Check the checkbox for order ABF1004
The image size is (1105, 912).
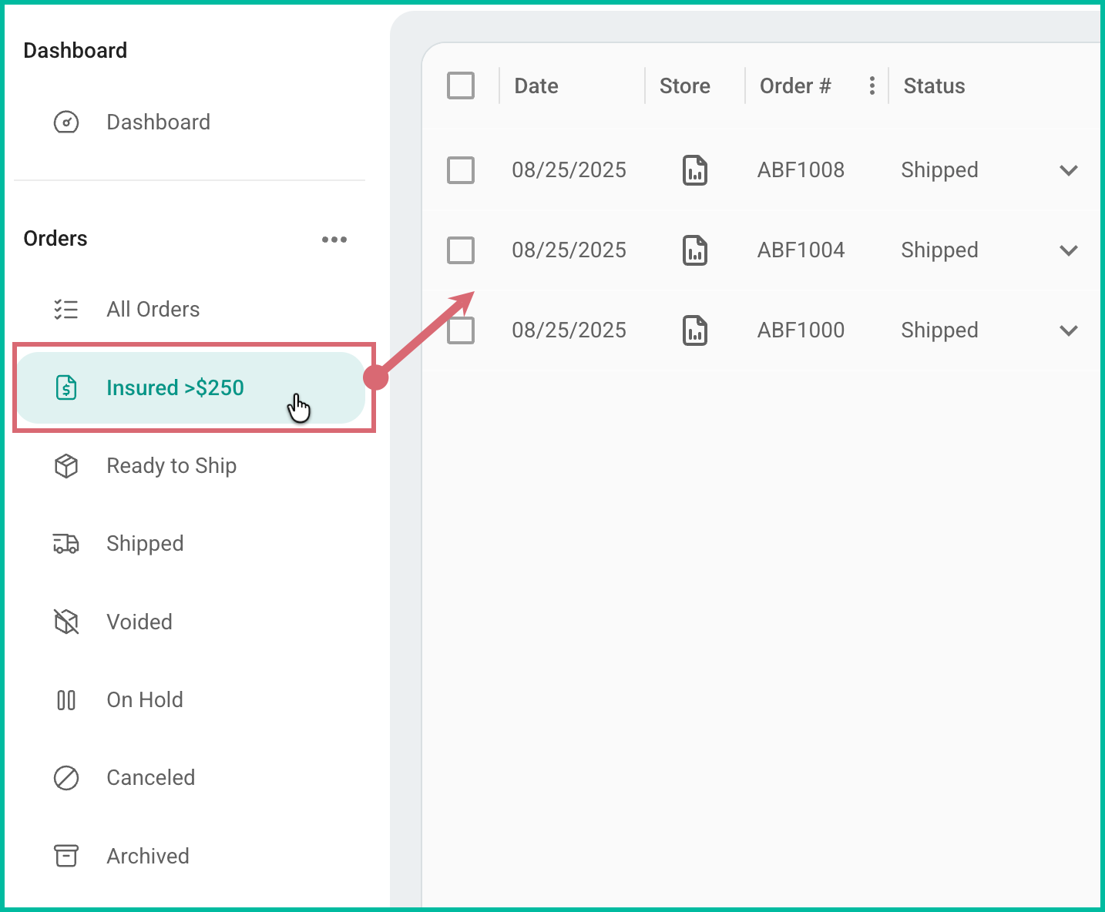click(x=460, y=250)
